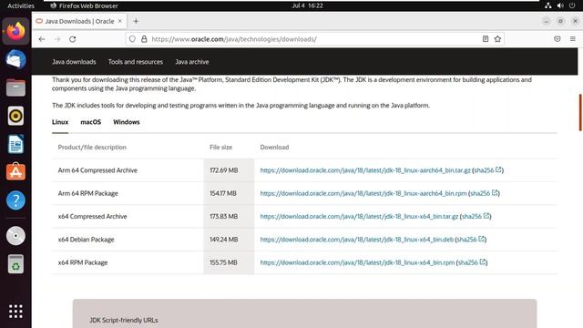Download jdk-18 linux-aarch64 rpm link
583x328 pixels.
coord(363,193)
